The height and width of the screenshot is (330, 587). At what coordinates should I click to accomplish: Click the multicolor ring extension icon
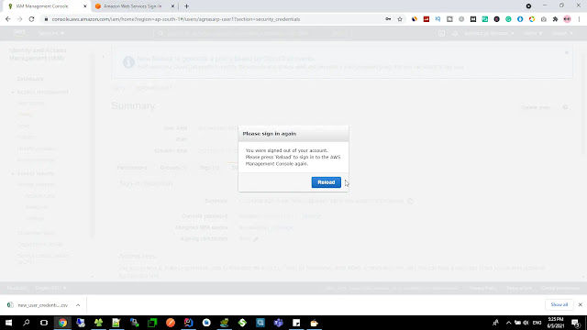(x=532, y=19)
